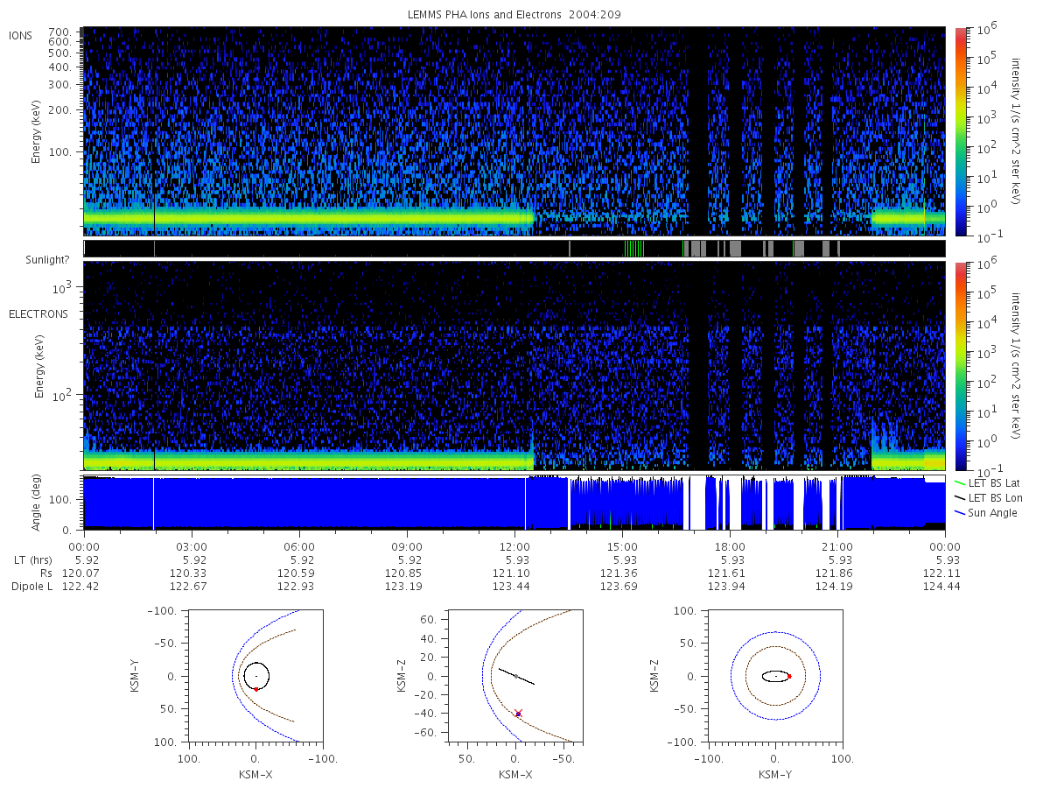Click the 03:00 time axis label
Screen dimensions: 1050x788
[x=192, y=546]
